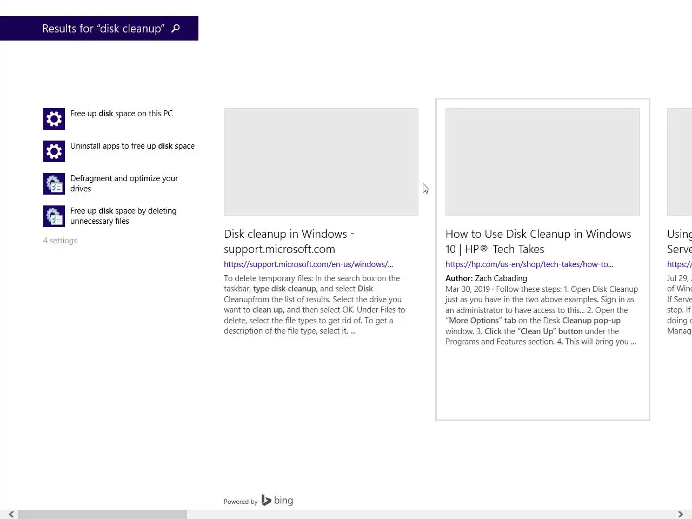
Task: Select 'Free up disk space by deleting unnecessary files'
Action: (x=123, y=216)
